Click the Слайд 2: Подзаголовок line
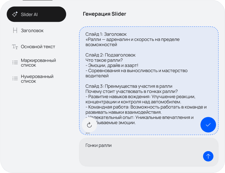225x173 pixels. coord(110,55)
